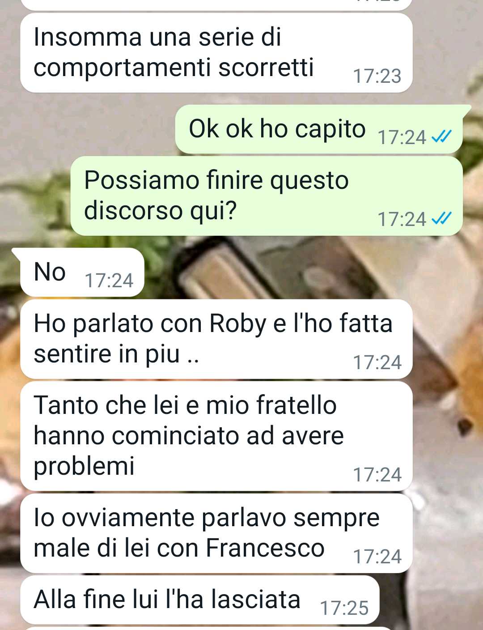Screen dimensions: 483x630
Task: Tap the 17:25 timestamp on last message
Action: click(x=344, y=608)
